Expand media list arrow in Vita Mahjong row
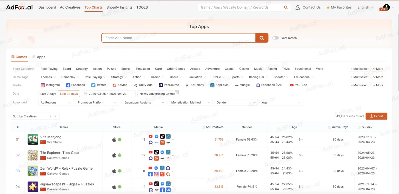 tap(173, 140)
